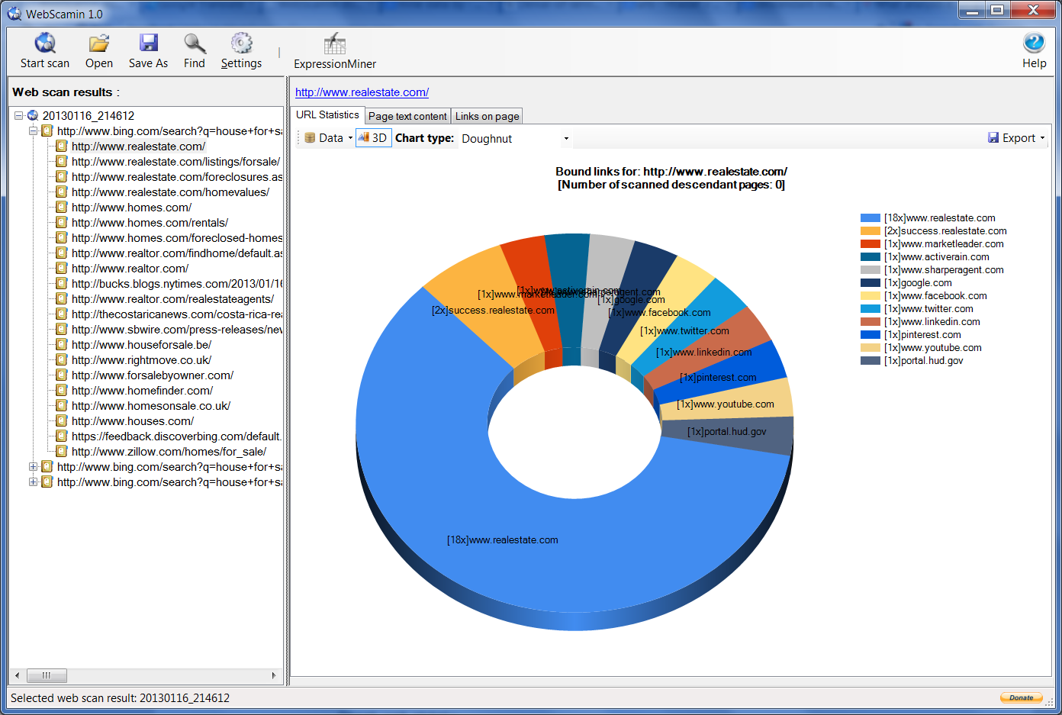Click page icon of forsalebyowner.com row

click(62, 375)
